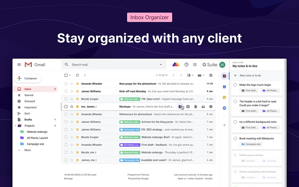
Task: Click the G Suite logo button
Action: point(210,65)
